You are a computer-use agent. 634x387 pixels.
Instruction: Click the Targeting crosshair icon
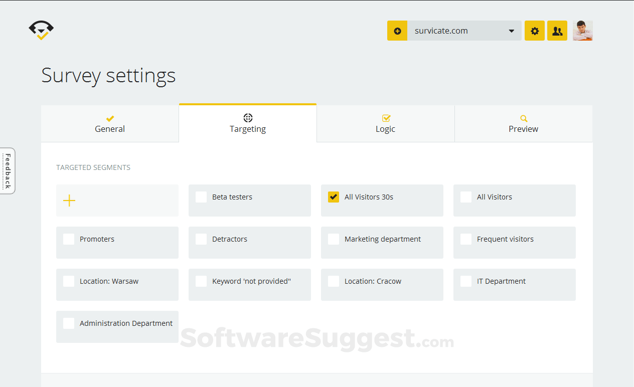pyautogui.click(x=248, y=118)
